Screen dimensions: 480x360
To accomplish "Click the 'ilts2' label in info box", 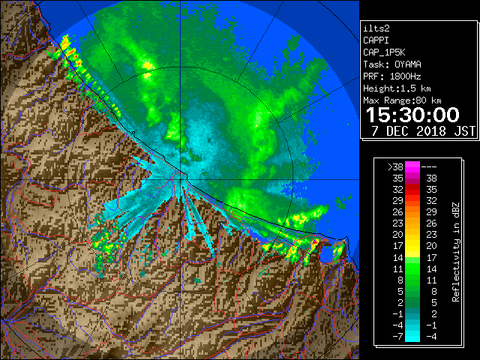I will 376,28.
